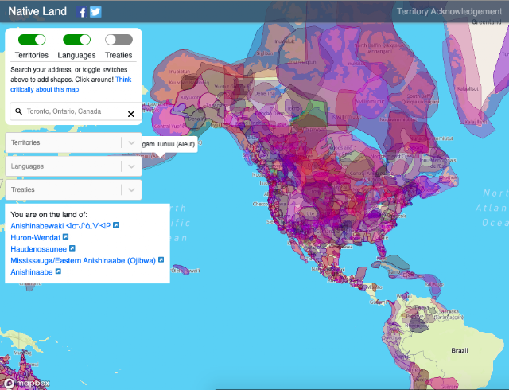Click the search magnifier icon

(x=19, y=111)
